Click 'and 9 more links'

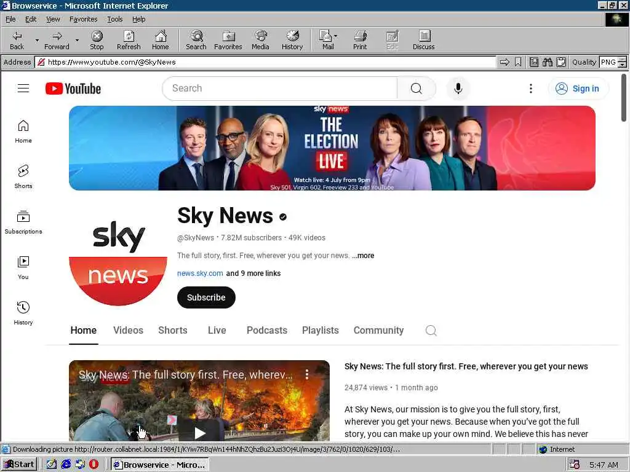click(253, 273)
